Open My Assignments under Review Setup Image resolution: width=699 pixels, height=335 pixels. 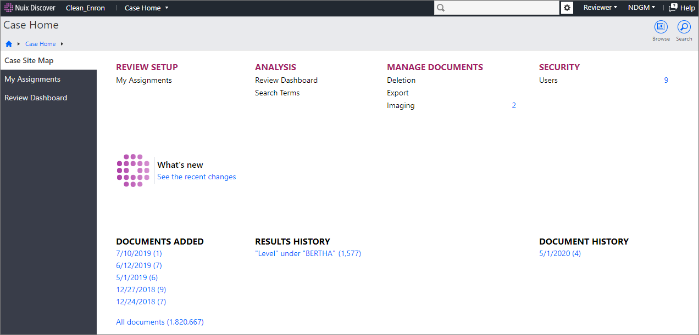(144, 80)
